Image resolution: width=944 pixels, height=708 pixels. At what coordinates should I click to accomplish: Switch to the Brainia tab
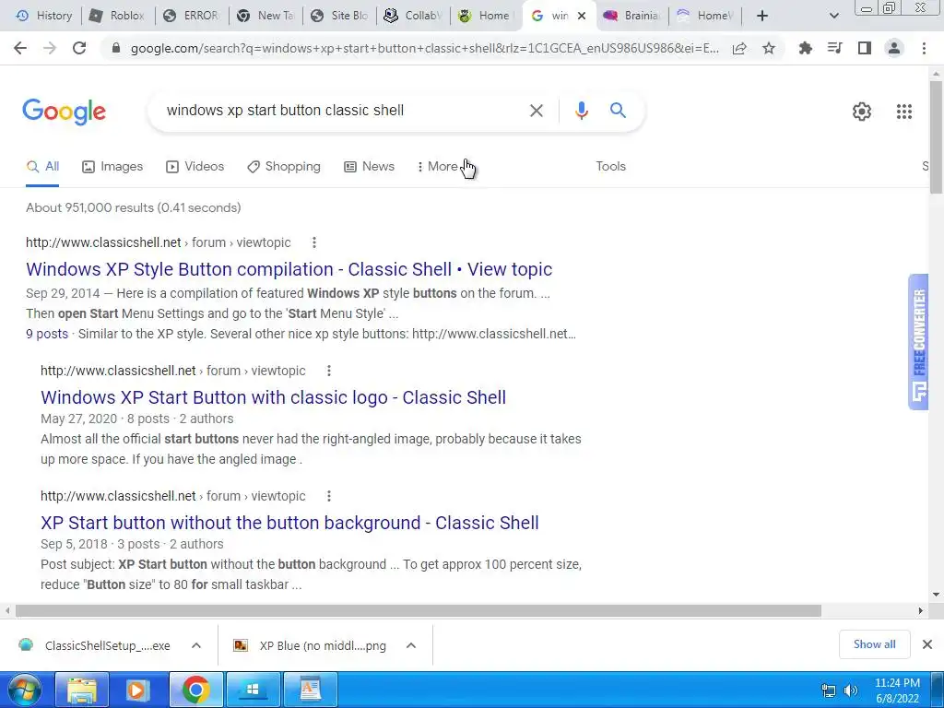[x=631, y=16]
